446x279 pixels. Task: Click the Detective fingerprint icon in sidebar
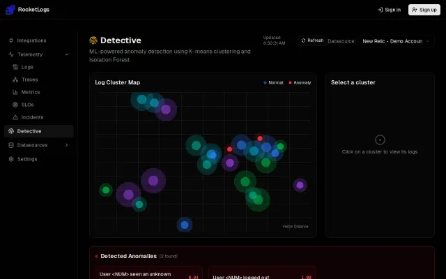[x=11, y=131]
